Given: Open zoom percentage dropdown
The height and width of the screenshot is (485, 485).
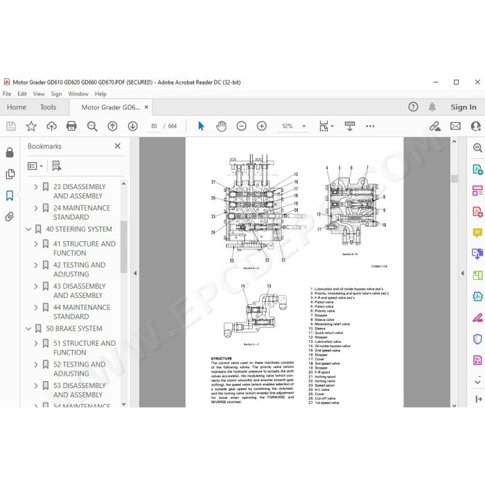Looking at the screenshot, I should point(304,126).
